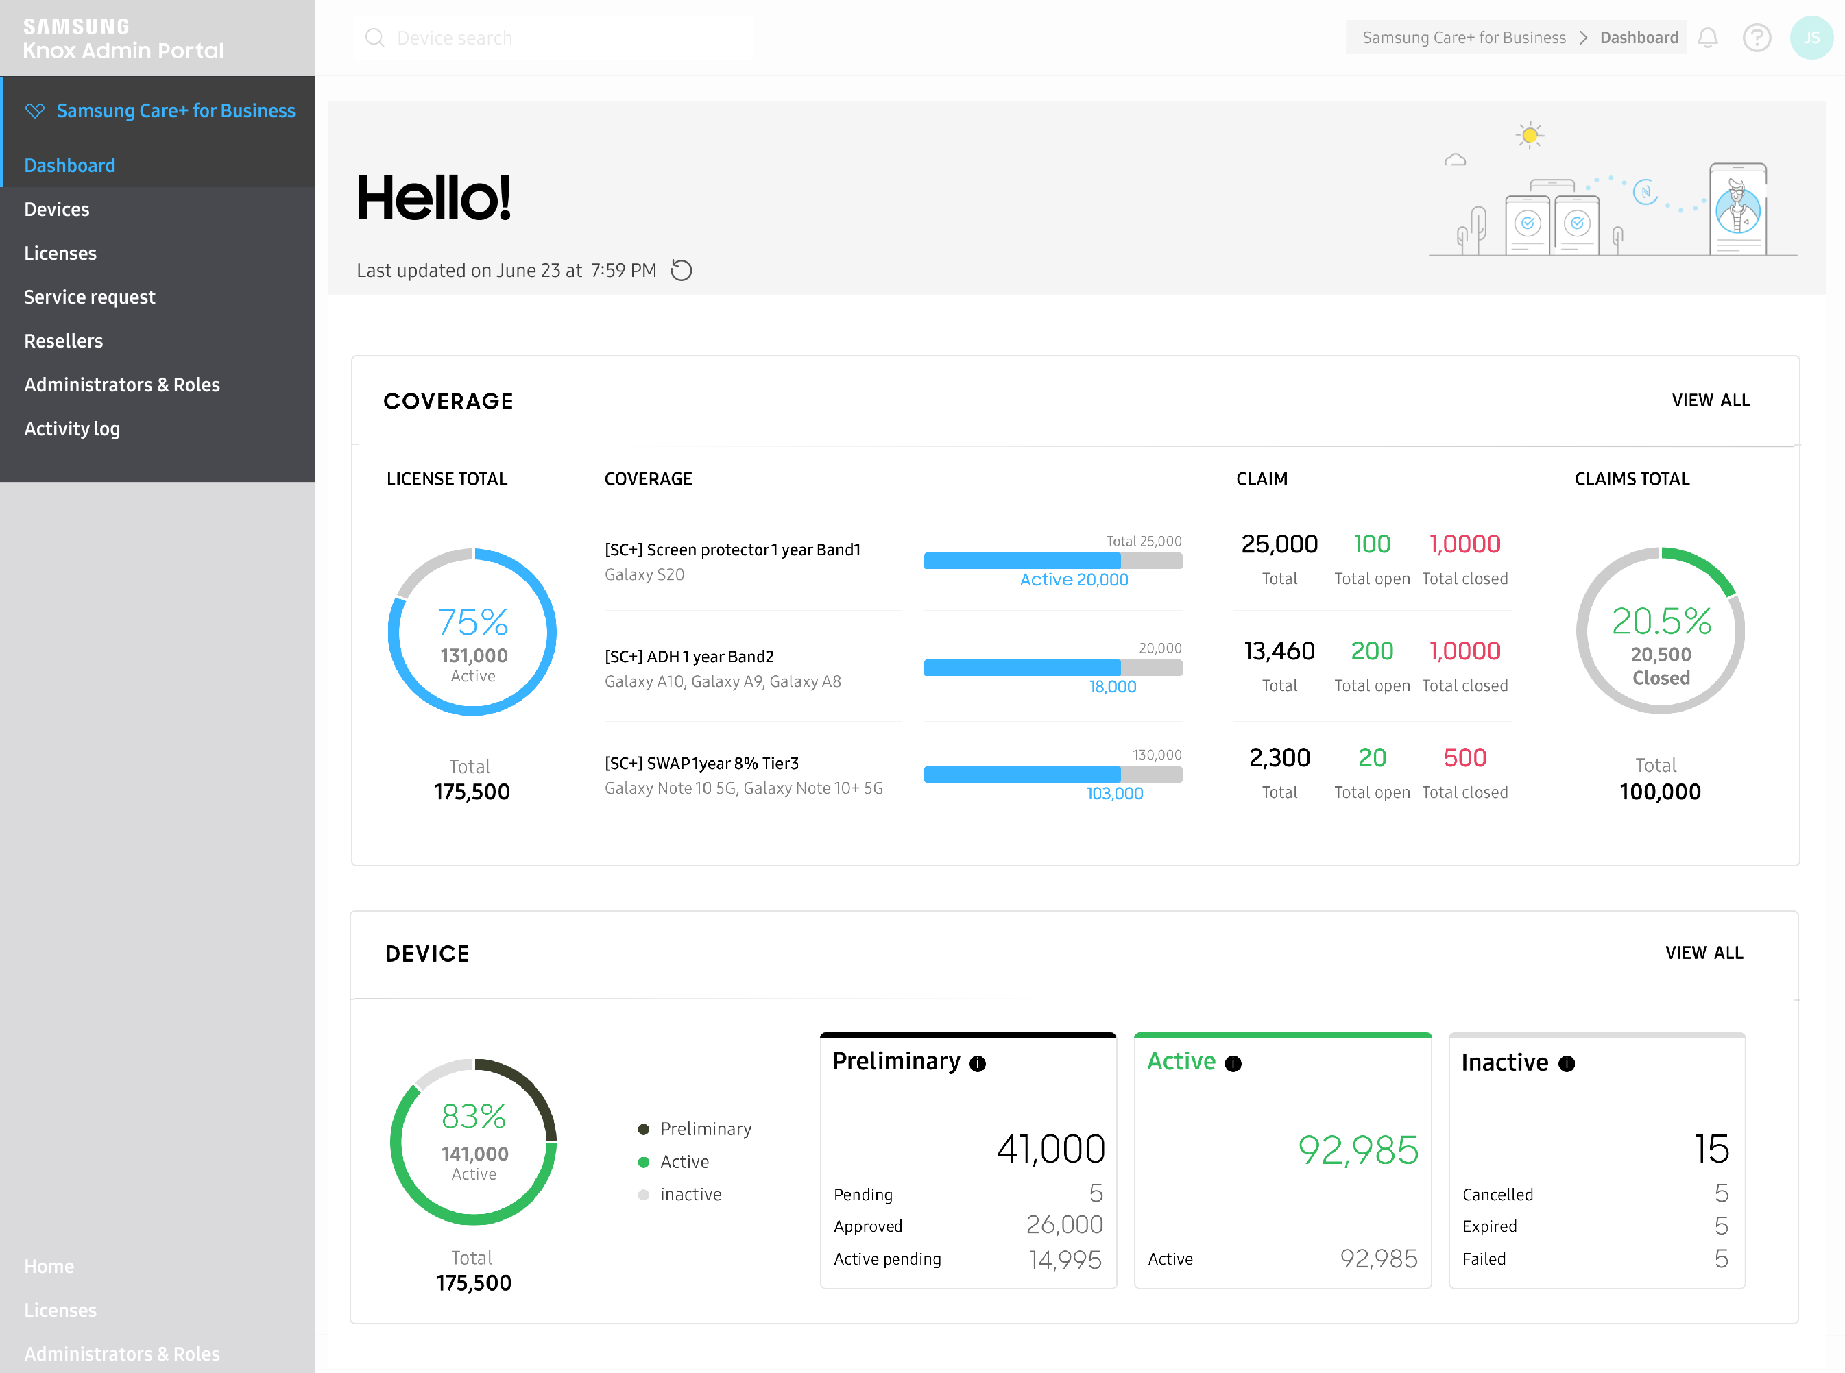Viewport: 1845px width, 1373px height.
Task: Click the Device search magnifier icon
Action: click(375, 38)
